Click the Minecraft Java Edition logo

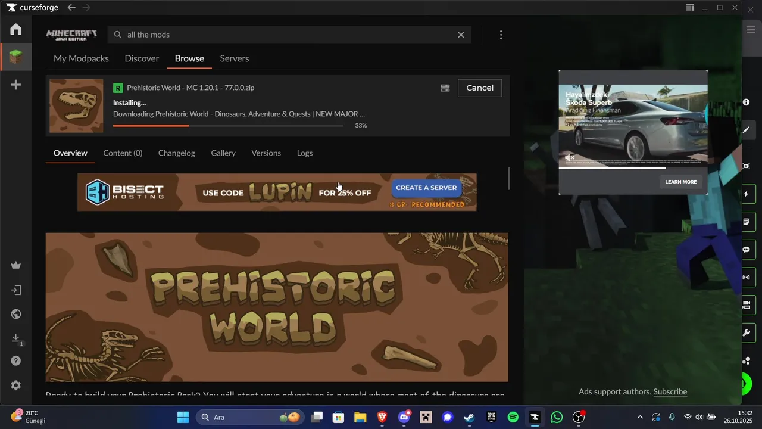[x=71, y=35]
